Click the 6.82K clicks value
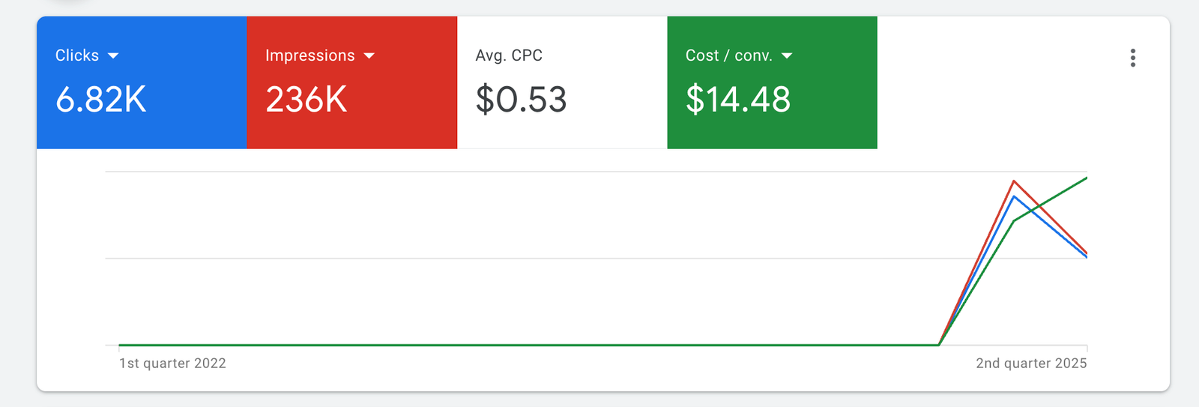Screen dimensions: 1199x407 click(101, 100)
